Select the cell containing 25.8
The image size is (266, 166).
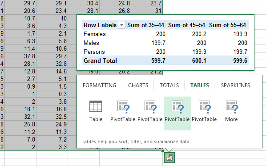(20, 124)
